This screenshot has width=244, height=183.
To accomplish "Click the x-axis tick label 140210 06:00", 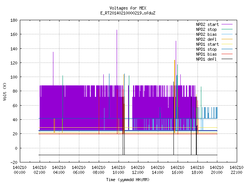I will [x=79, y=170].
